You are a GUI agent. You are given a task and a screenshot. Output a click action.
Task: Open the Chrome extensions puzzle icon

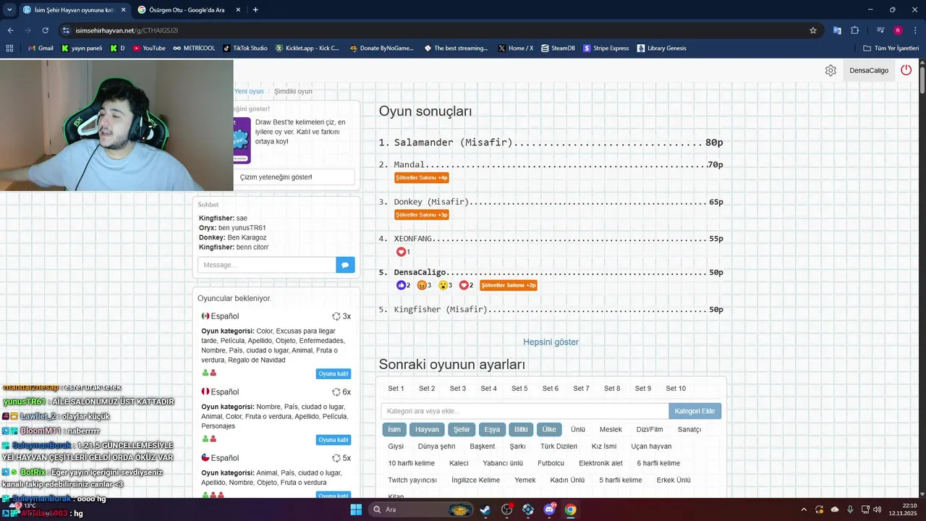point(854,30)
